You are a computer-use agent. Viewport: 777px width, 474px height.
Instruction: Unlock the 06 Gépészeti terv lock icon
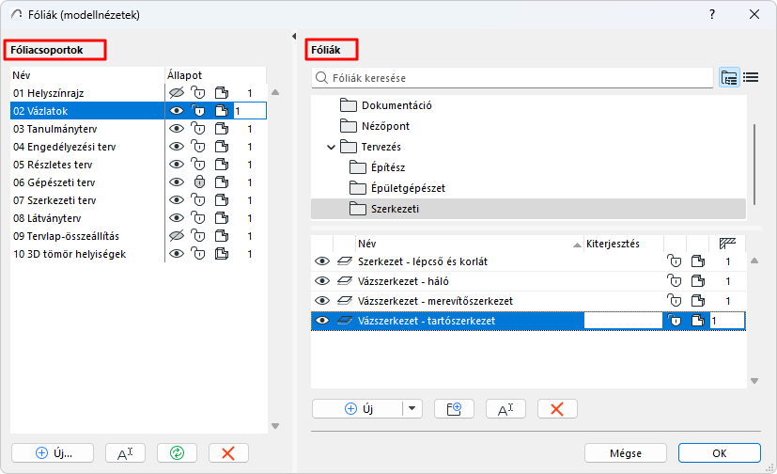pos(198,182)
